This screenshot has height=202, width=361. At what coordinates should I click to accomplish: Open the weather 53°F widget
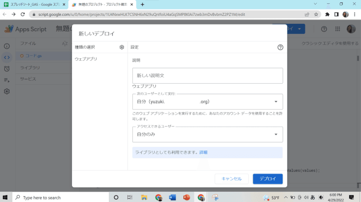pos(272,198)
